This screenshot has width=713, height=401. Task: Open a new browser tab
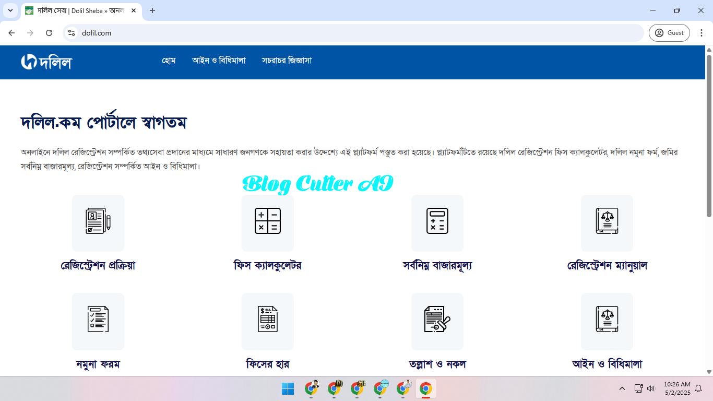[152, 10]
